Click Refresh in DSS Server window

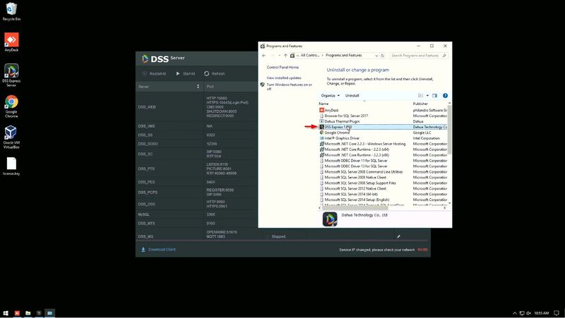coord(215,74)
